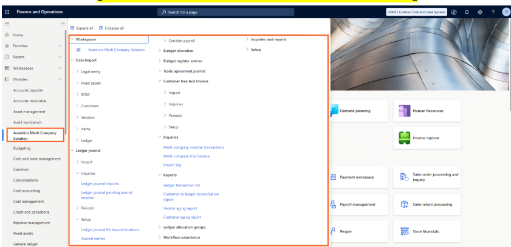511x247 pixels.
Task: Open the app launcher waffle icon
Action: pyautogui.click(x=7, y=12)
